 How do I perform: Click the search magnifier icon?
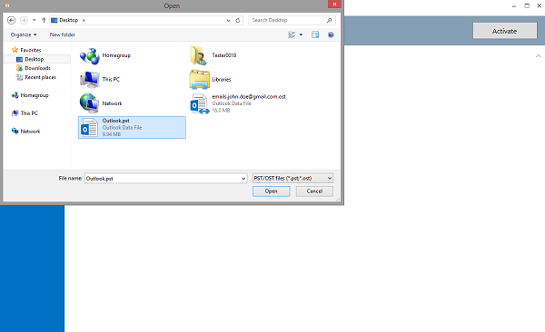(329, 20)
